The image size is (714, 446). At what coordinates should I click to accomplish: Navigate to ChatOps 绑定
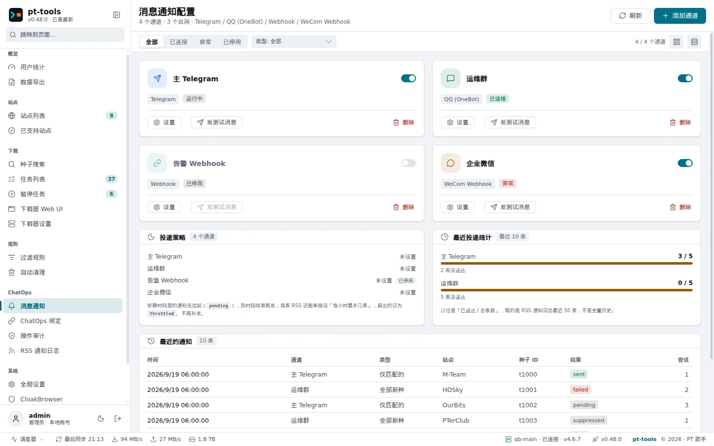62,321
